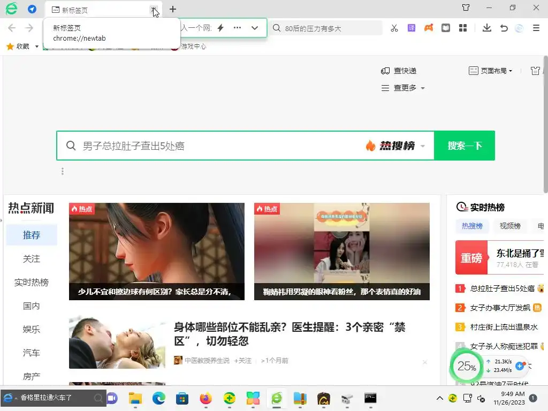Image resolution: width=548 pixels, height=411 pixels.
Task: Open Firefox from taskbar
Action: [x=206, y=398]
